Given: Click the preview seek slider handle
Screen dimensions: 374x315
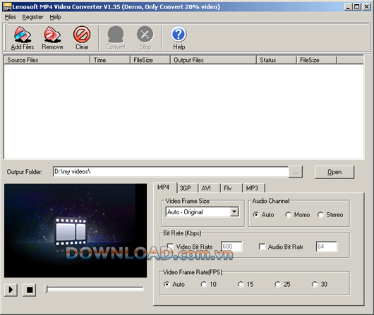Looking at the screenshot, I should [47, 289].
